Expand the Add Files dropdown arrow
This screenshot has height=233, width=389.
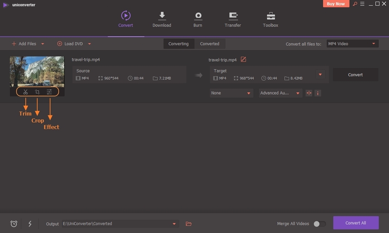point(43,44)
